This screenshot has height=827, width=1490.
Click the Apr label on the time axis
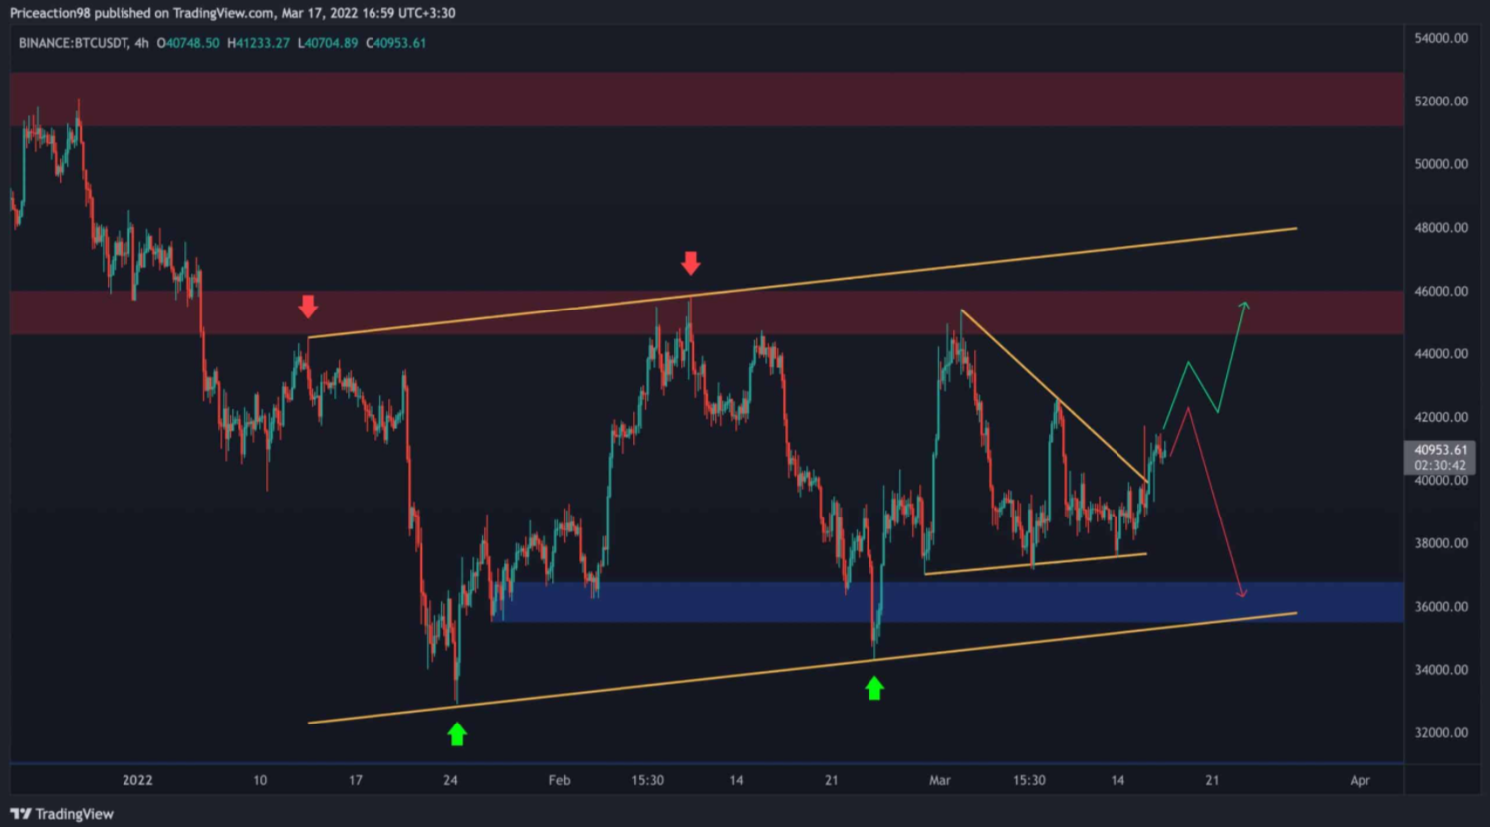pos(1360,780)
